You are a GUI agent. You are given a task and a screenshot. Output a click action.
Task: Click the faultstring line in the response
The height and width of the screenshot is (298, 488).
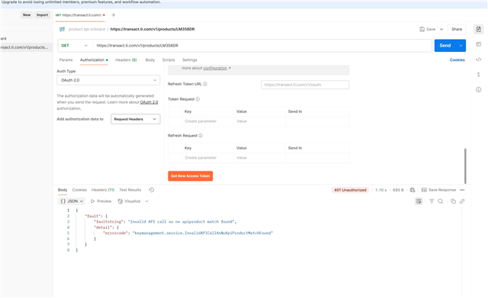coord(165,222)
